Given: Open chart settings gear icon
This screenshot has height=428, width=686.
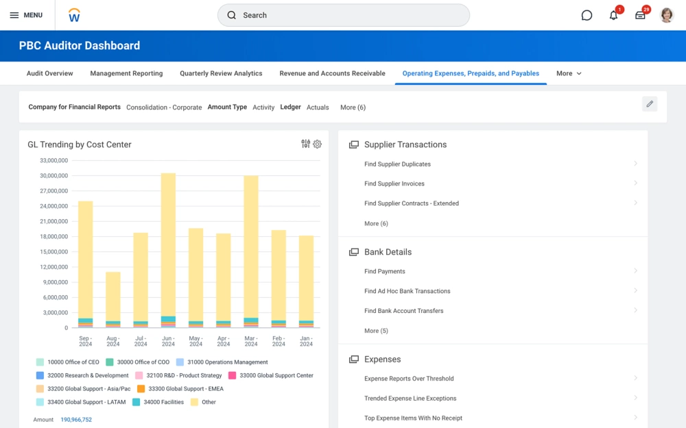Looking at the screenshot, I should click(318, 144).
